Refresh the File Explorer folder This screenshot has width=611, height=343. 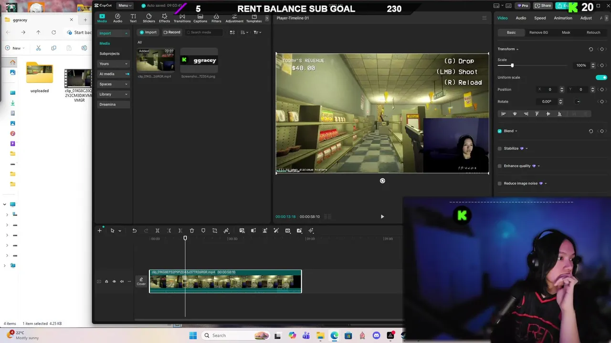coord(53,32)
